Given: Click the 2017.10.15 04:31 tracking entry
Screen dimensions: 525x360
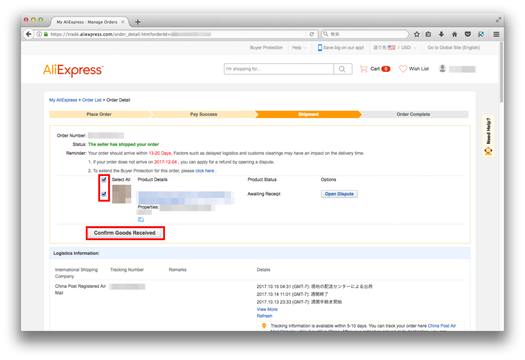Looking at the screenshot, I should (x=314, y=287).
